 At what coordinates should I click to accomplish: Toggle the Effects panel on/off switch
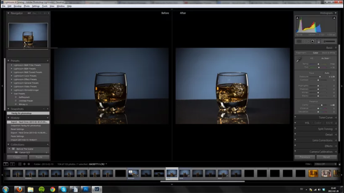point(295,146)
